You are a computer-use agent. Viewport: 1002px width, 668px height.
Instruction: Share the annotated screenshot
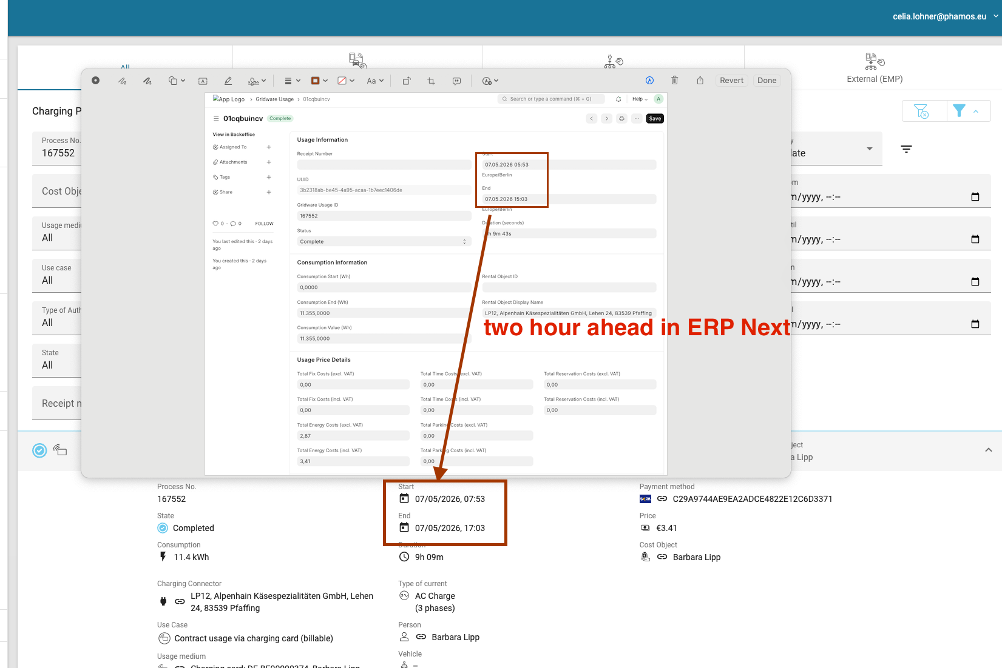pos(700,80)
